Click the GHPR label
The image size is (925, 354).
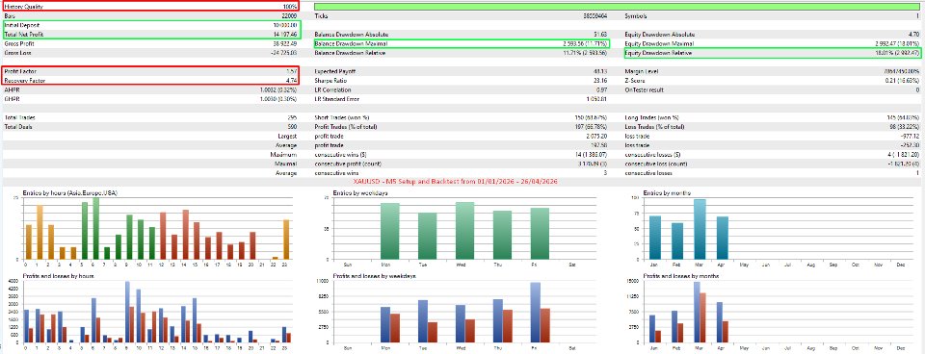(x=12, y=99)
